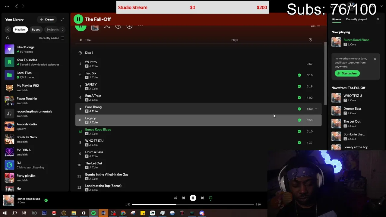Toggle saved checkmark for Run A Train
The image size is (386, 217).
click(x=299, y=98)
